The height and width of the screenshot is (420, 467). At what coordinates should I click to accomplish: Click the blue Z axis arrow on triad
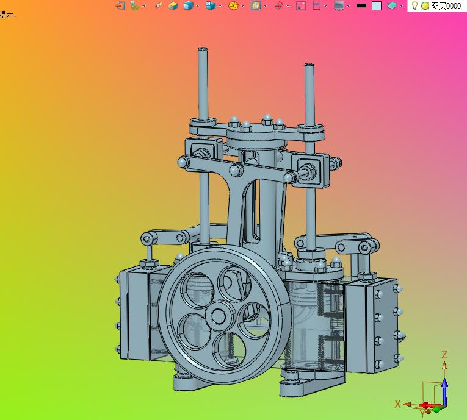coord(444,392)
